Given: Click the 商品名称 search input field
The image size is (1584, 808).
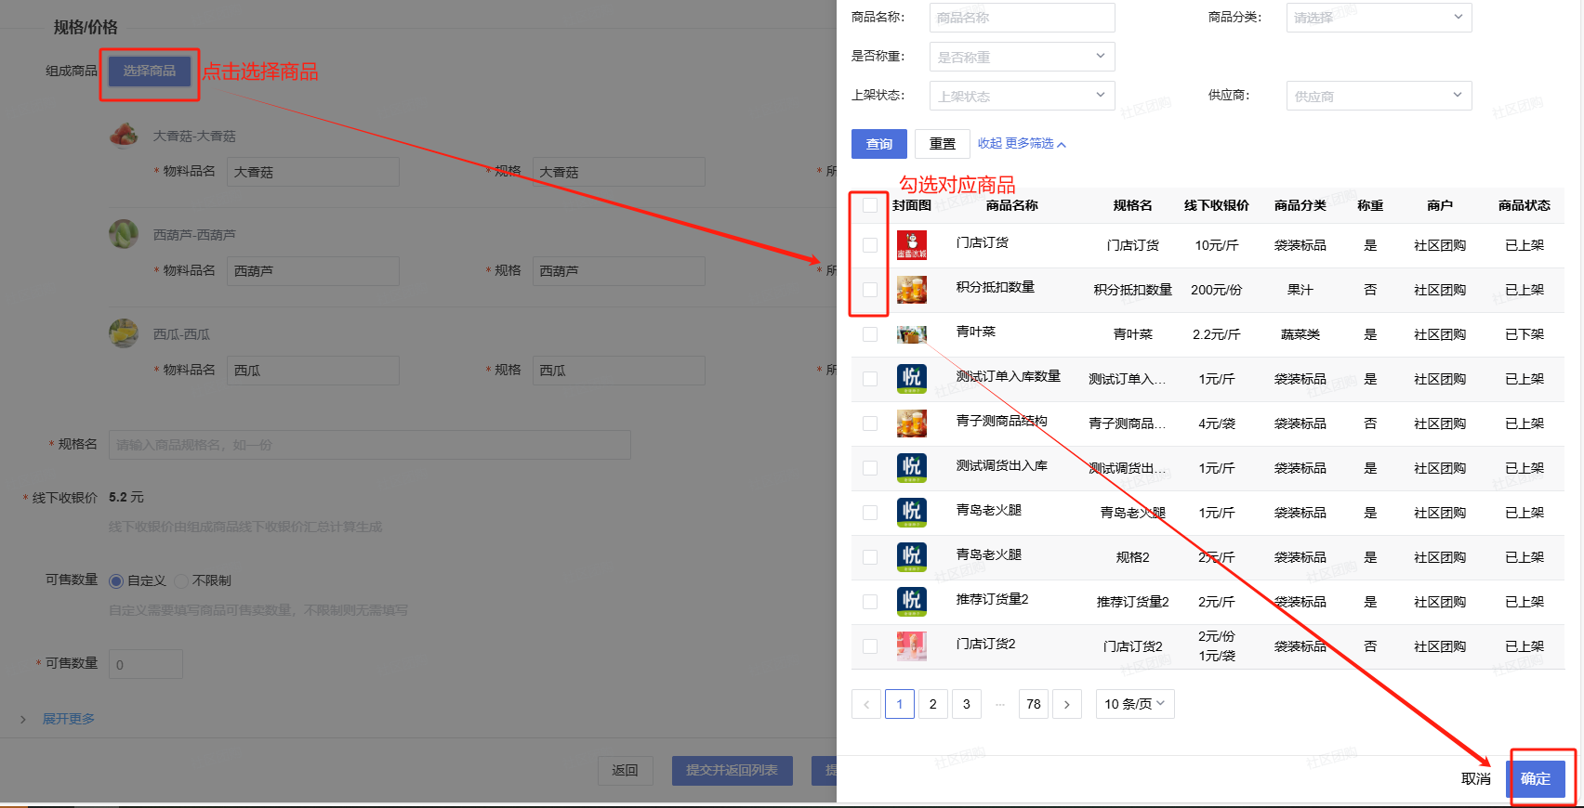Looking at the screenshot, I should pyautogui.click(x=1021, y=18).
